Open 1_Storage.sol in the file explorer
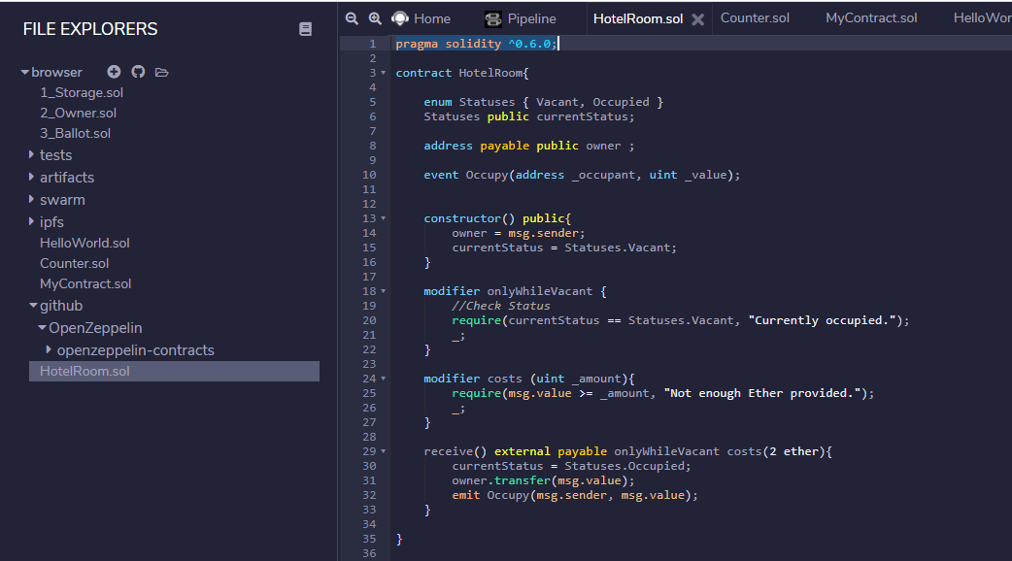 pyautogui.click(x=82, y=92)
